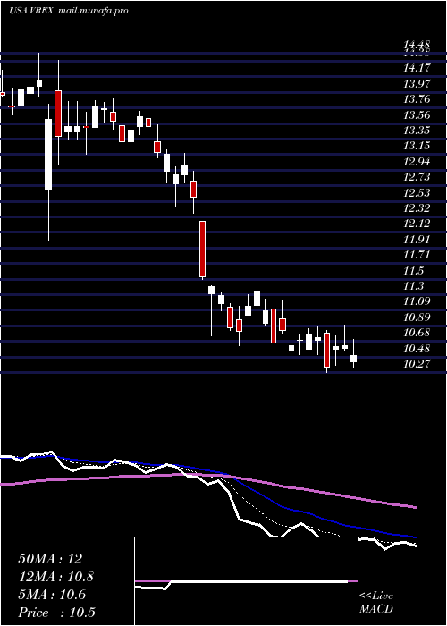Select the 11.71 price axis label
447x626 pixels.
click(x=417, y=255)
